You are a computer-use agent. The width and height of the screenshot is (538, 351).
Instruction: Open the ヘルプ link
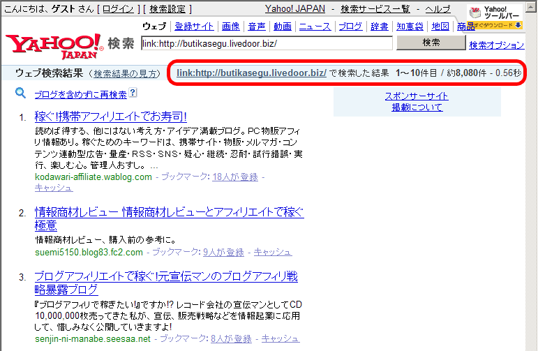[x=438, y=9]
